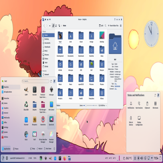163x163 pixels.
Task: Click Firefox icon in the taskbar
Action: 65,158
